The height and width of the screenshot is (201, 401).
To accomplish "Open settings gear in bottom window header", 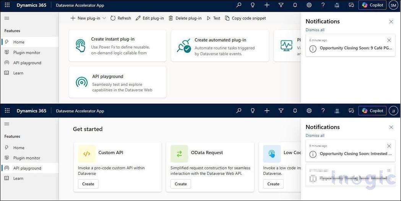I will (309, 111).
